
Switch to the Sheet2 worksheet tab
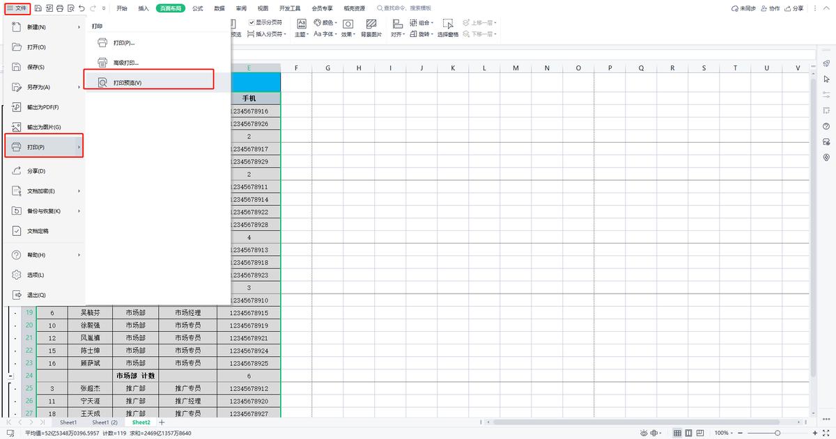coord(141,422)
